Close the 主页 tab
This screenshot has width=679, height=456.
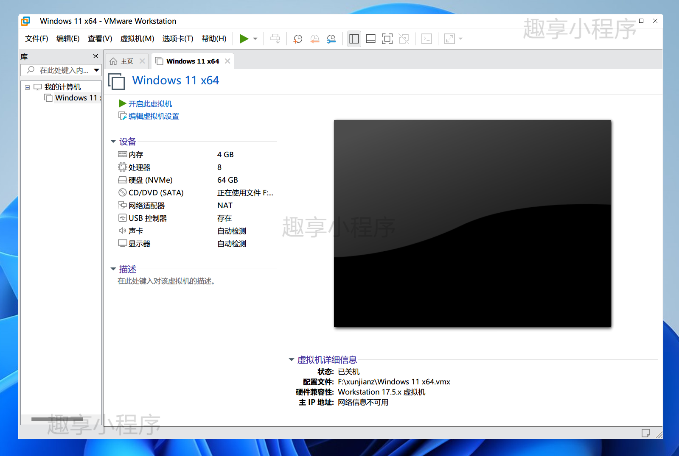142,61
